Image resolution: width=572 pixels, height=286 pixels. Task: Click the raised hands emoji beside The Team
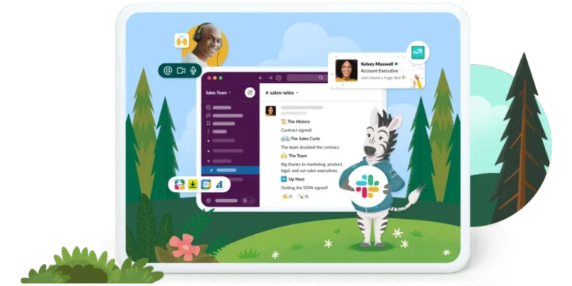point(284,156)
